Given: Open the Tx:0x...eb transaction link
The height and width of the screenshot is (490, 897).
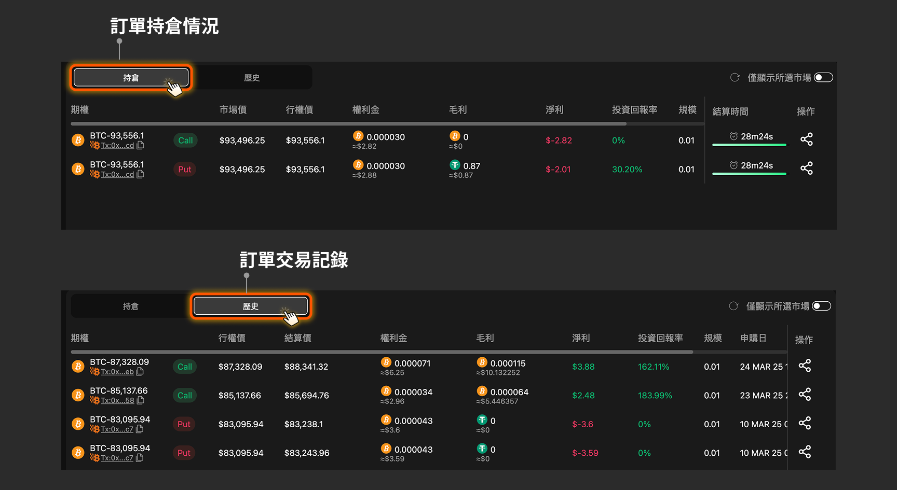Looking at the screenshot, I should point(117,372).
